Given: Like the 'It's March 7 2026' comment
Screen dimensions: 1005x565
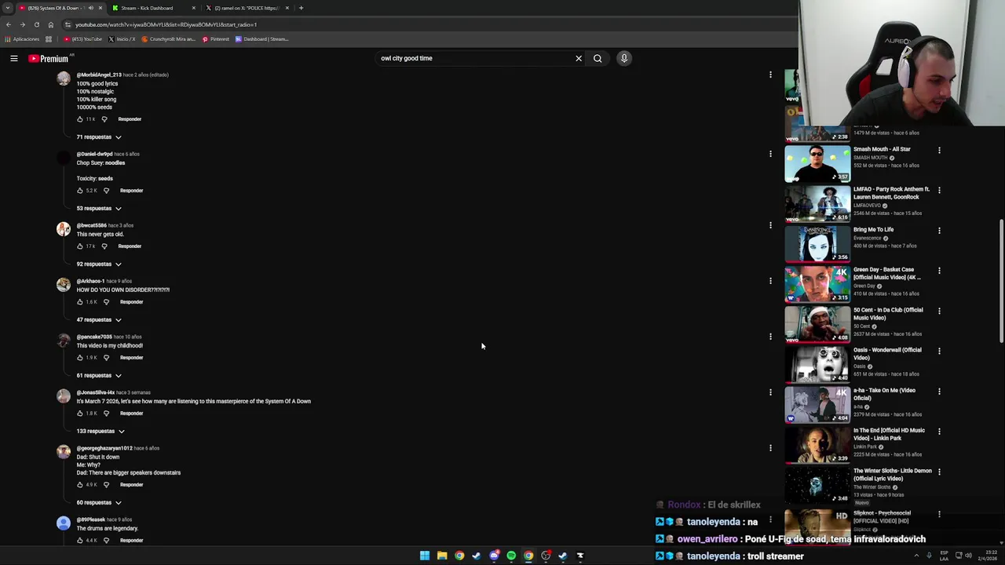Looking at the screenshot, I should pos(80,414).
